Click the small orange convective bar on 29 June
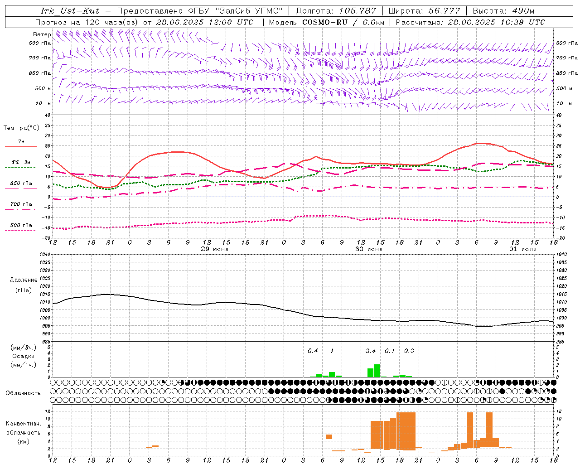 152,447
